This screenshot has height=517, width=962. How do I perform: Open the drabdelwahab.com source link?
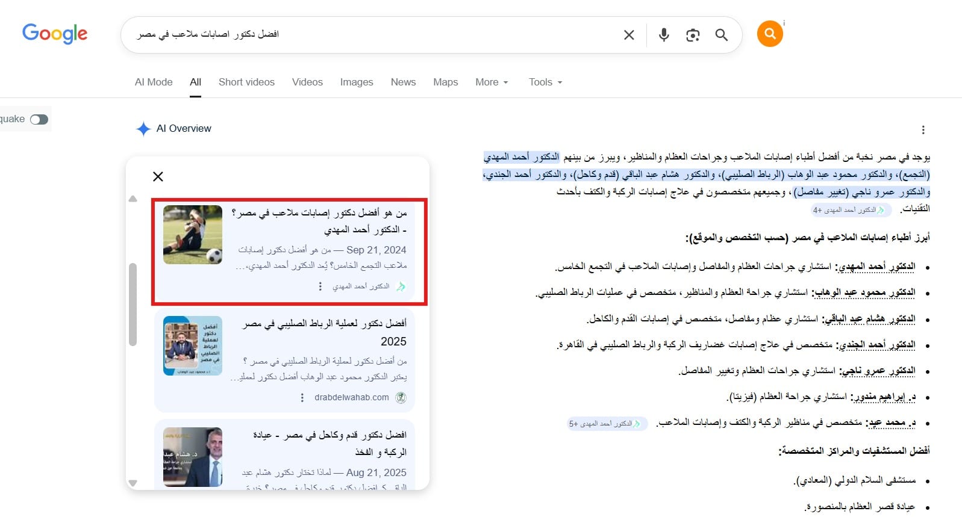352,397
